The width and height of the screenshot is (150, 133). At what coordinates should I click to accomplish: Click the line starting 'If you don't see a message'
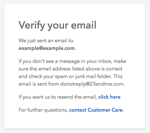click(x=72, y=61)
